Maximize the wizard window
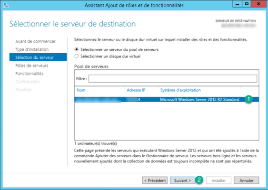Screen dimensions: 268x190 click(x=247, y=4)
